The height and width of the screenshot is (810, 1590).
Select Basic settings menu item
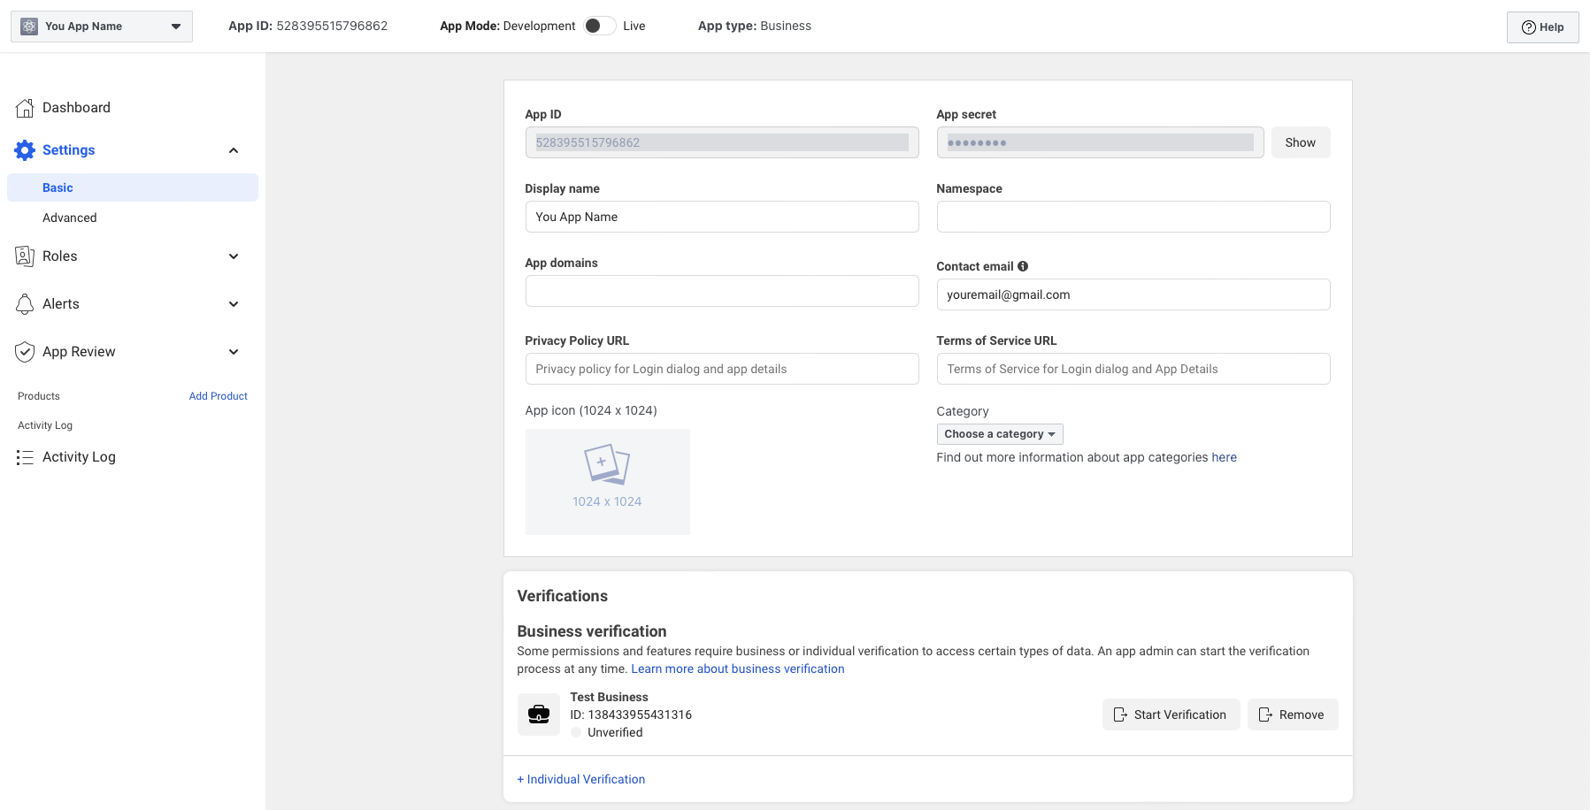pyautogui.click(x=58, y=187)
